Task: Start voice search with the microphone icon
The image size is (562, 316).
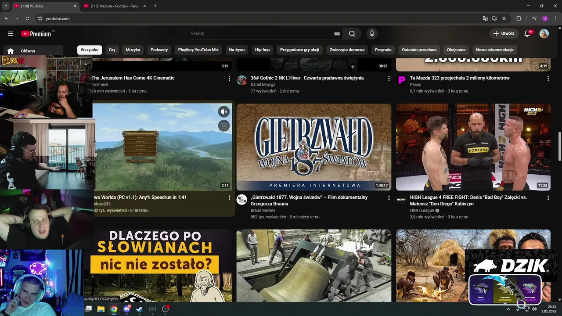Action: pos(372,34)
